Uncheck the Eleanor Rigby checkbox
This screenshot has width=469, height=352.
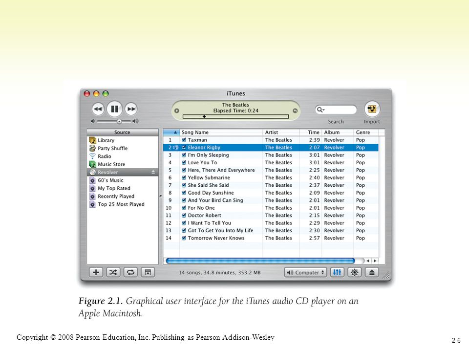(184, 148)
